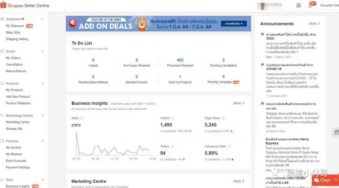Image resolution: width=339 pixels, height=188 pixels.
Task: Collapse the Shipment sidebar section
Action: [x=43, y=19]
